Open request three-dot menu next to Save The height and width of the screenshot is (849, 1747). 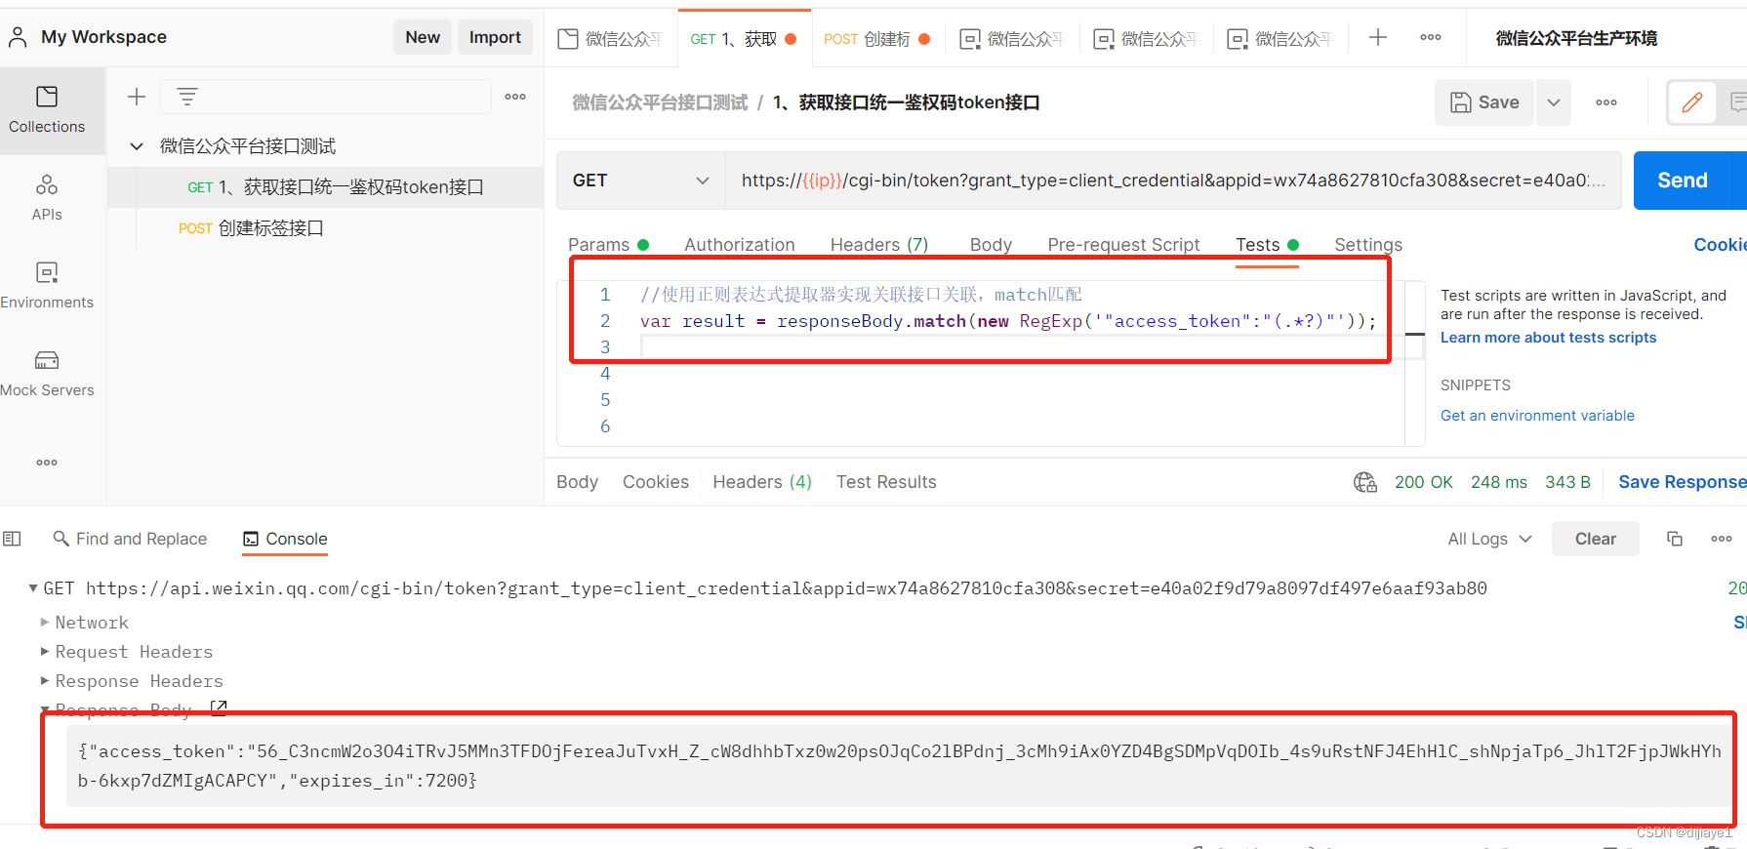pos(1606,102)
